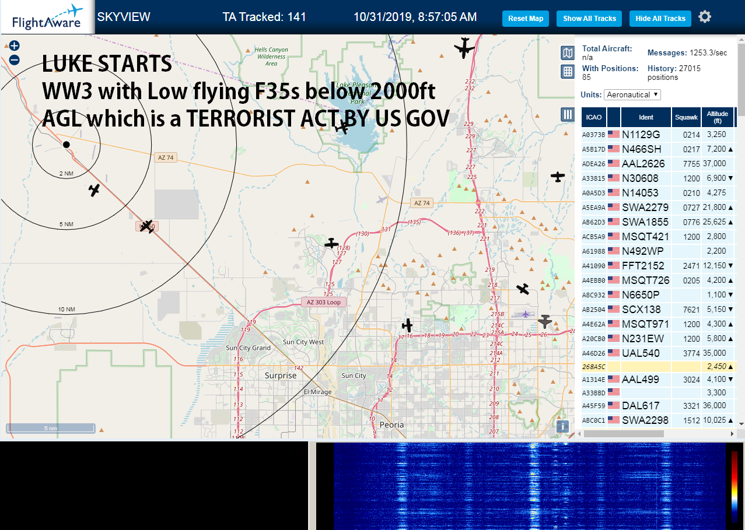Viewport: 745px width, 530px height.
Task: Click Hide All Tracks button
Action: pos(660,19)
